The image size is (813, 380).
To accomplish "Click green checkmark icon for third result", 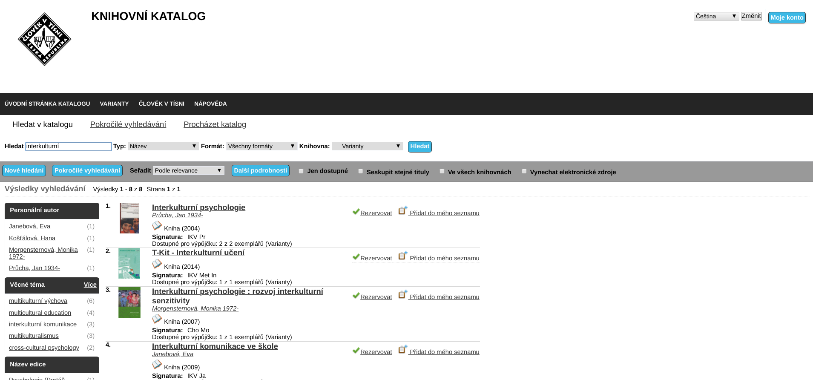I will 356,296.
